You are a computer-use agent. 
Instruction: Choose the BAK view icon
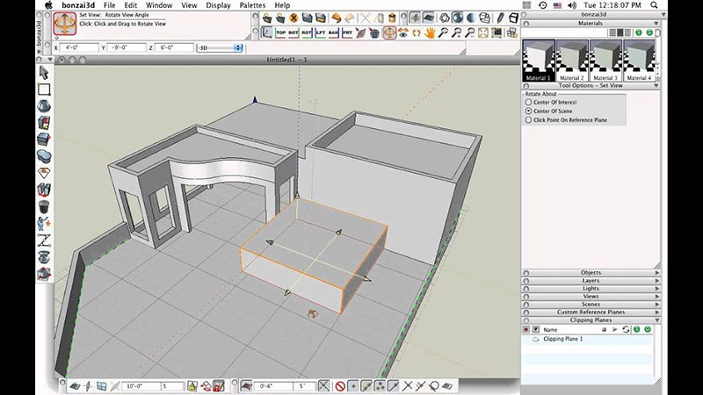334,32
